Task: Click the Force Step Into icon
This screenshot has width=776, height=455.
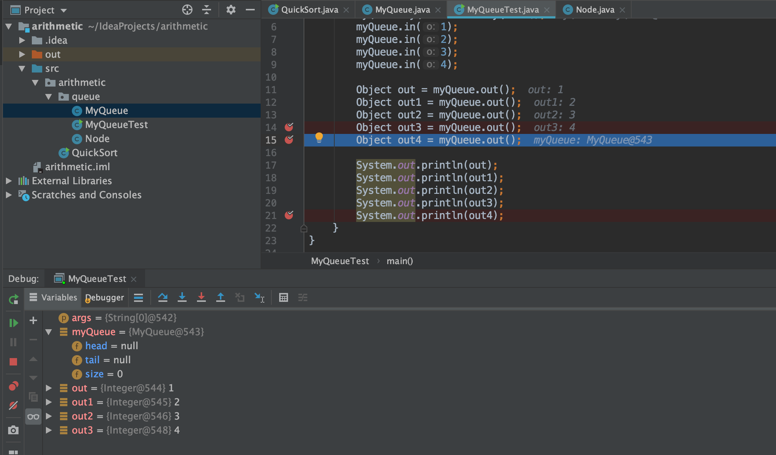Action: point(201,297)
